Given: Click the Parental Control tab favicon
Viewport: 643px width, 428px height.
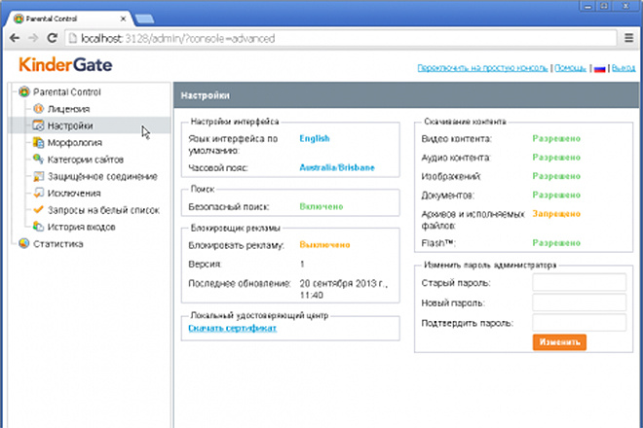Looking at the screenshot, I should pos(19,18).
